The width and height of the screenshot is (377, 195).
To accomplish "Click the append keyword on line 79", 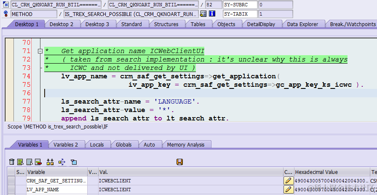I will pos(74,118).
